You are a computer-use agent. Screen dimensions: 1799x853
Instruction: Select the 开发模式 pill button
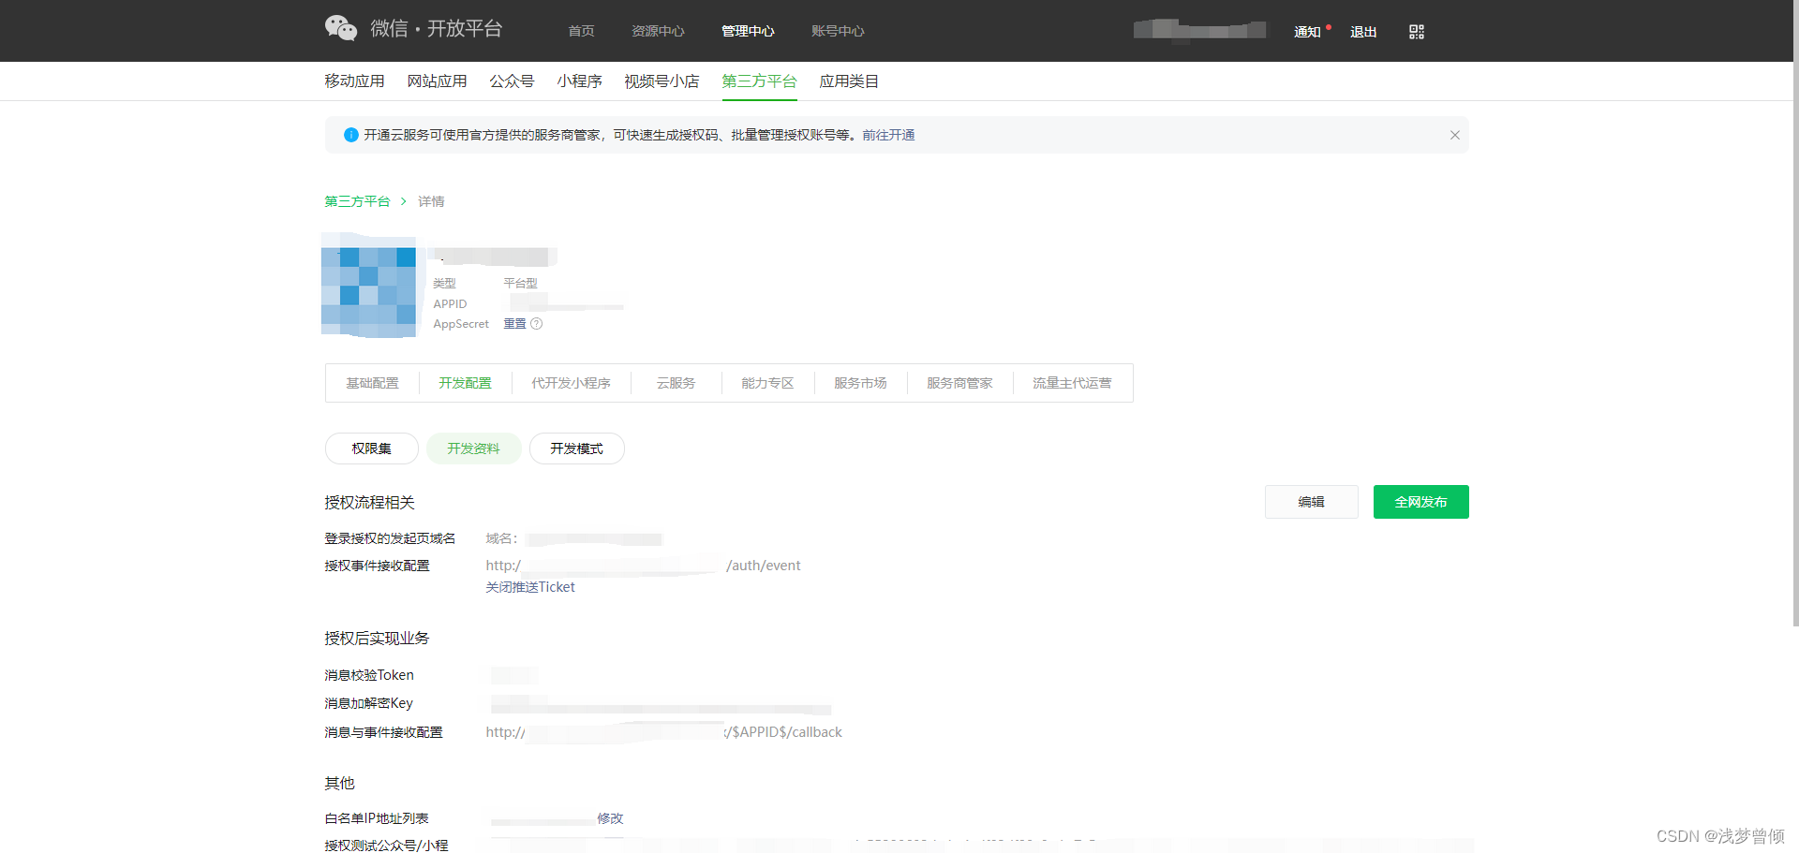(576, 449)
